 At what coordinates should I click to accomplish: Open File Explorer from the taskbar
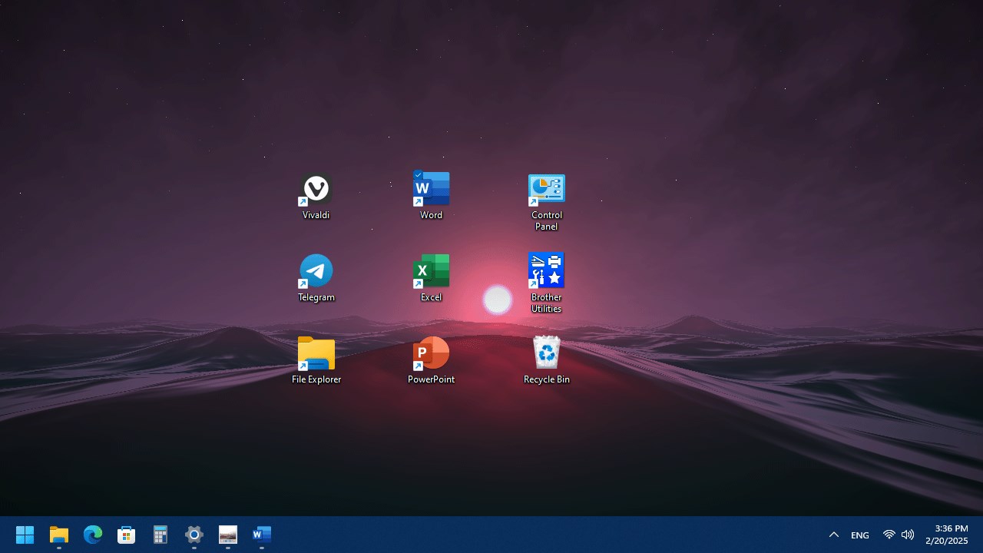click(x=59, y=535)
